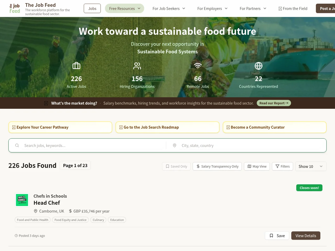Click The Job Feed logo
Viewport: 335px width, 251px height.
[x=15, y=8]
